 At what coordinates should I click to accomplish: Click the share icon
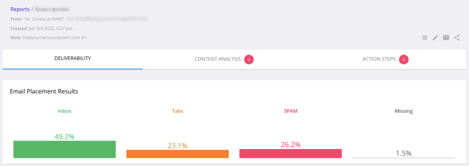[x=457, y=37]
